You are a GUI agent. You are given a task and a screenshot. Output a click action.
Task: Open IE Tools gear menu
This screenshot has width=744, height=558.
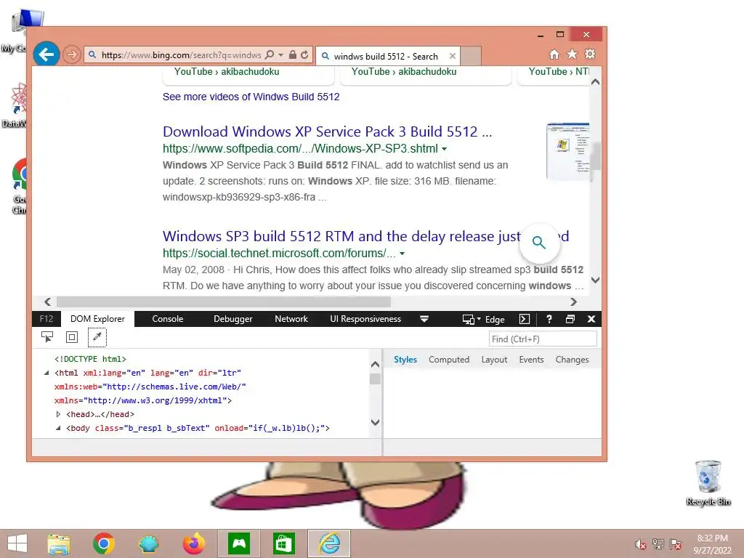[590, 54]
